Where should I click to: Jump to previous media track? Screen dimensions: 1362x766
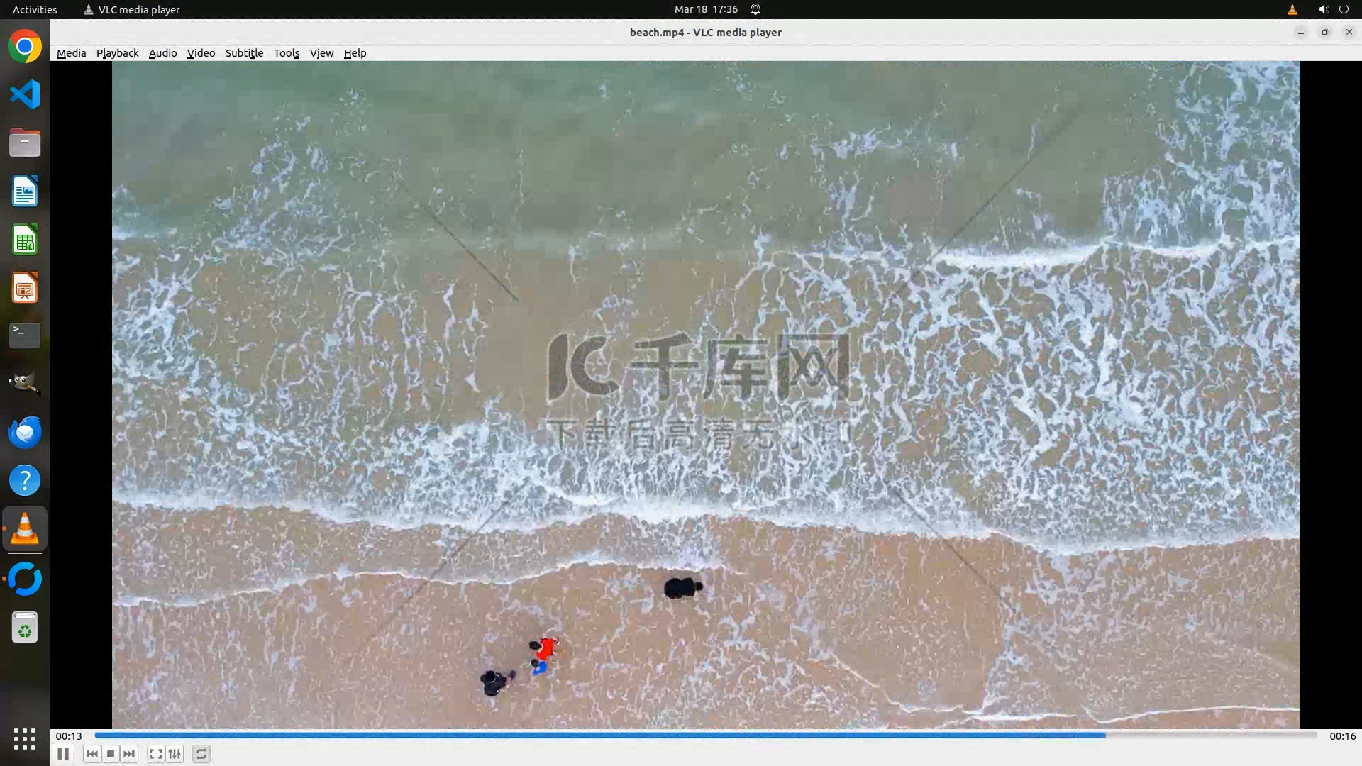pos(92,754)
